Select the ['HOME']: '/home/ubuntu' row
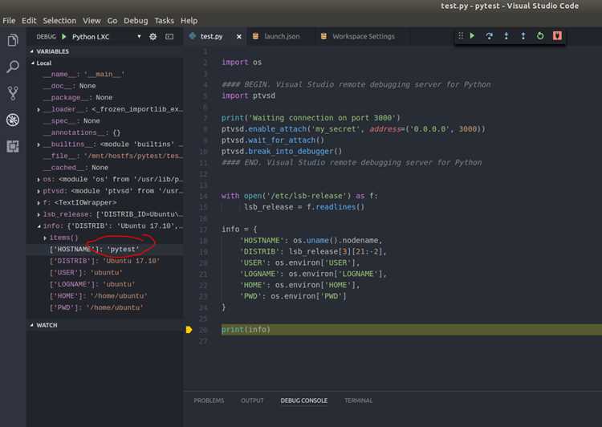Image resolution: width=602 pixels, height=427 pixels. click(x=104, y=296)
